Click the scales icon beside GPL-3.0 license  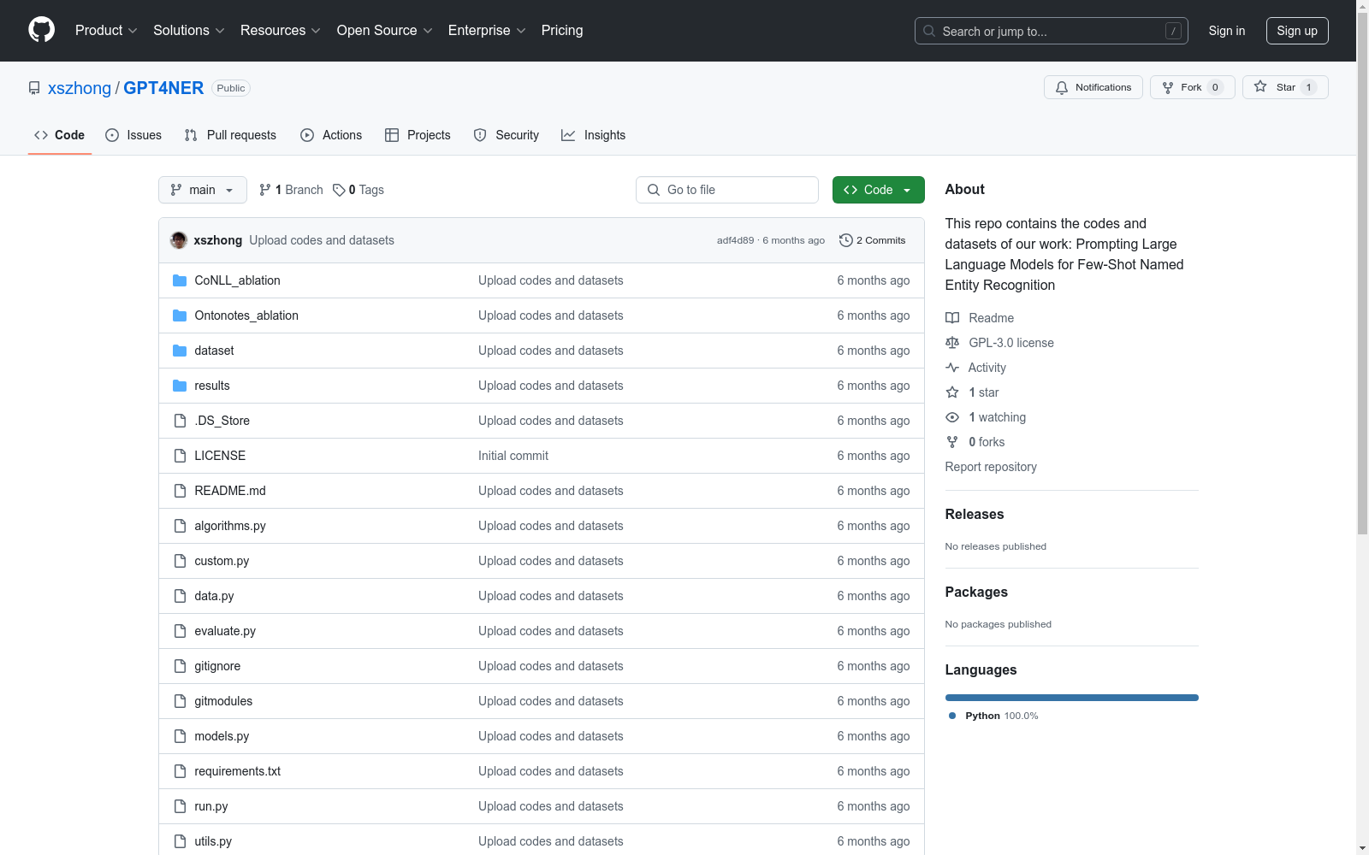click(952, 343)
